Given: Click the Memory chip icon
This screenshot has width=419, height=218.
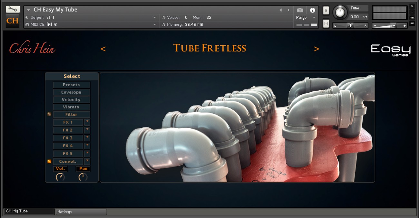Looking at the screenshot, I should [x=164, y=24].
